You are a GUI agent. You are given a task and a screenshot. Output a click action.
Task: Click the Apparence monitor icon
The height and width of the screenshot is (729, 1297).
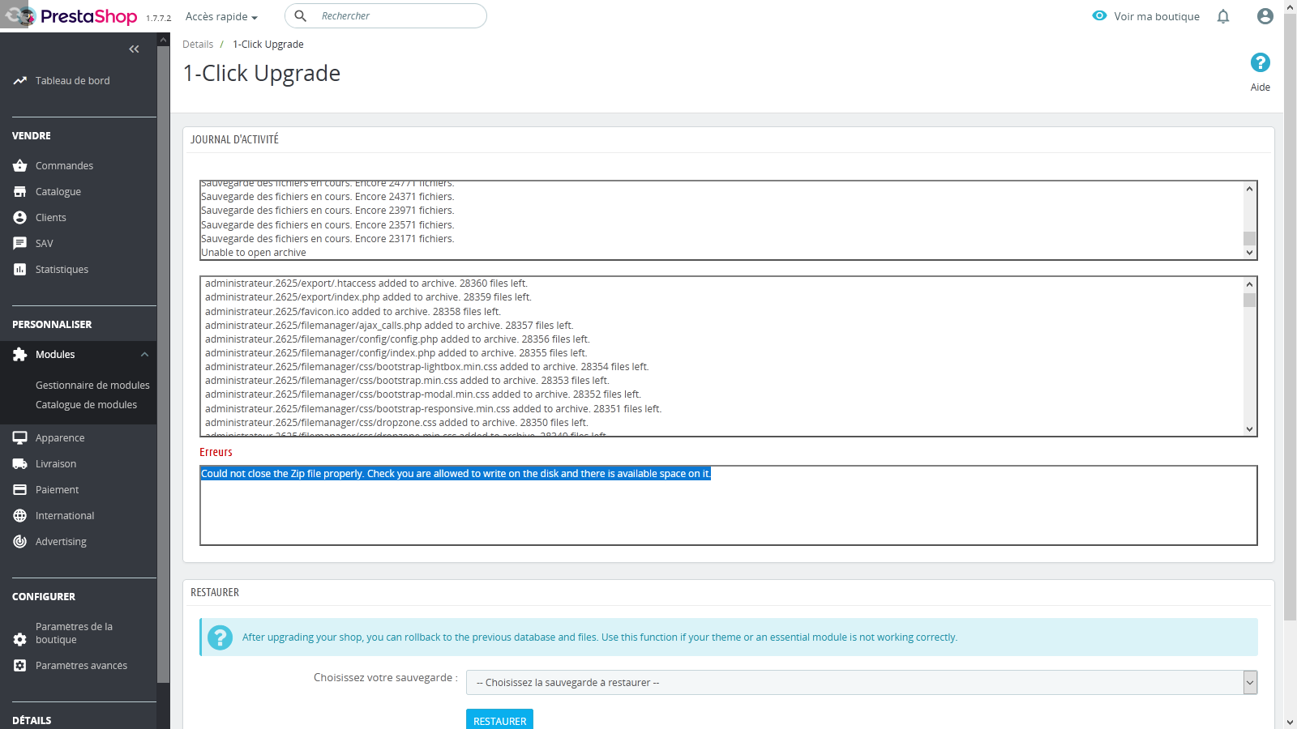tap(20, 438)
